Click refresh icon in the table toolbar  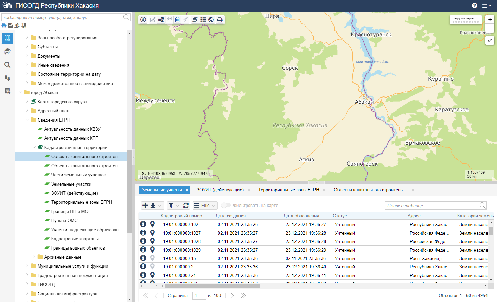coord(186,206)
